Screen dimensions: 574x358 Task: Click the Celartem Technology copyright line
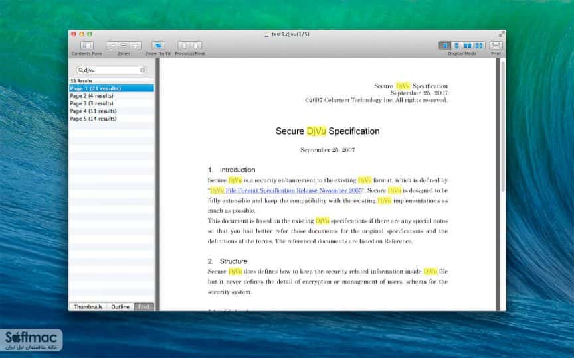pyautogui.click(x=376, y=100)
